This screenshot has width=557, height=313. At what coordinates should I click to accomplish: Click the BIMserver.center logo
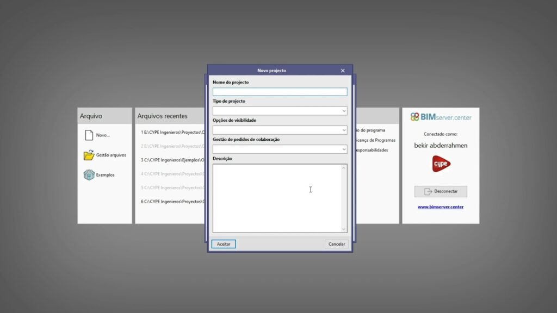coord(441,117)
